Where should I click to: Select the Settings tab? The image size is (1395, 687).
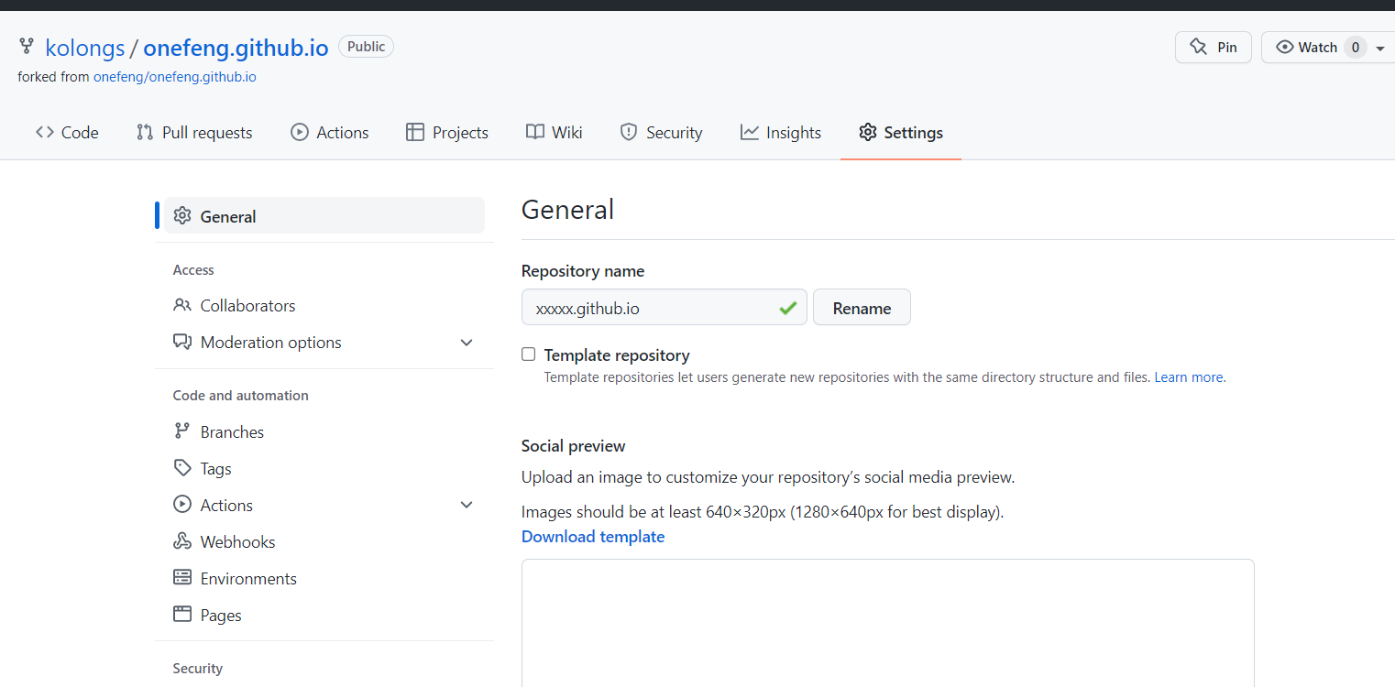[x=901, y=133]
